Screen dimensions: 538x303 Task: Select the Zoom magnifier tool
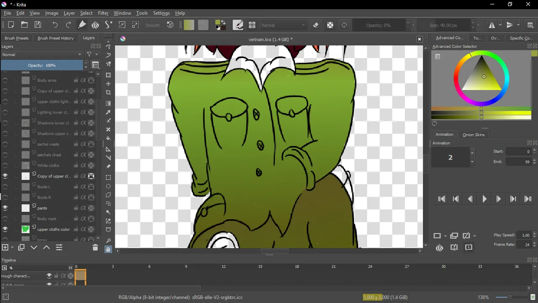[108, 240]
